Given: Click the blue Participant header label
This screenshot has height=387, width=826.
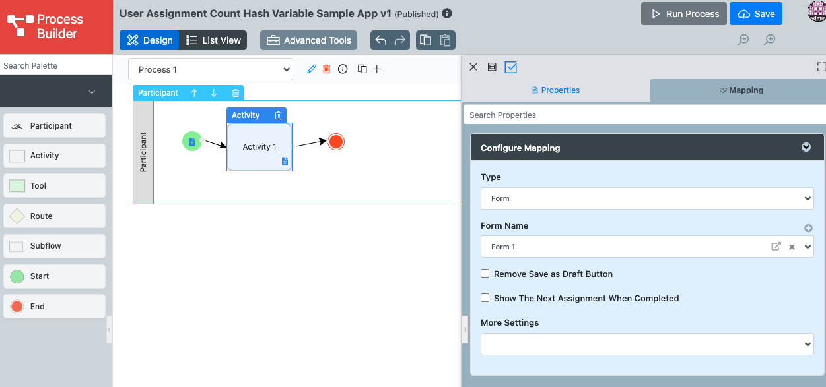Looking at the screenshot, I should tap(158, 93).
